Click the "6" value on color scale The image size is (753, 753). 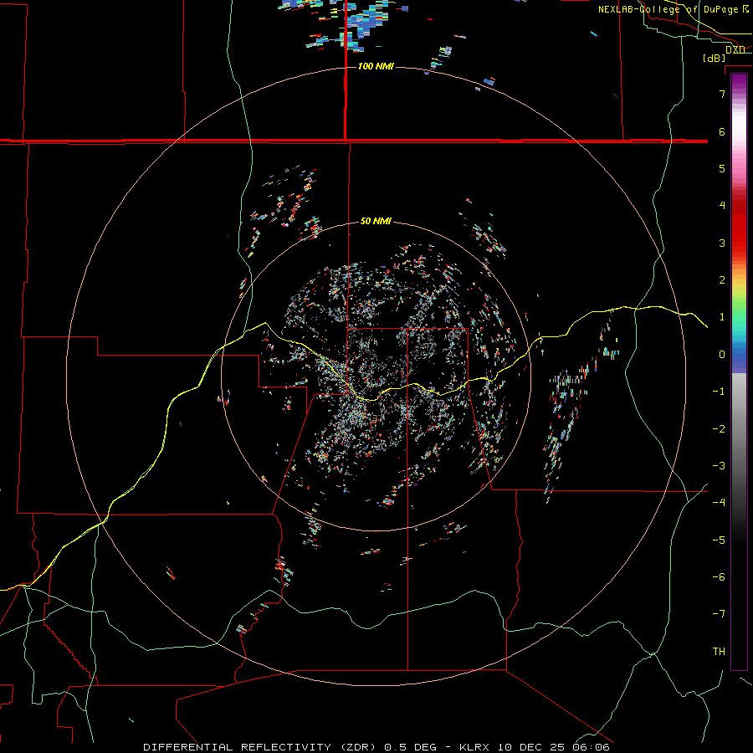(722, 131)
